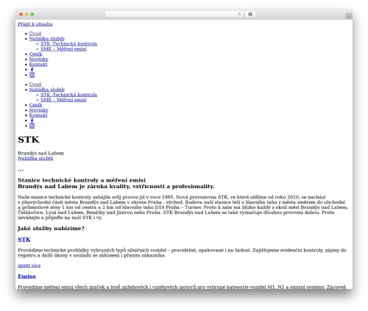Click the Instagram icon in the first menu
This screenshot has height=311, width=368.
[x=32, y=75]
